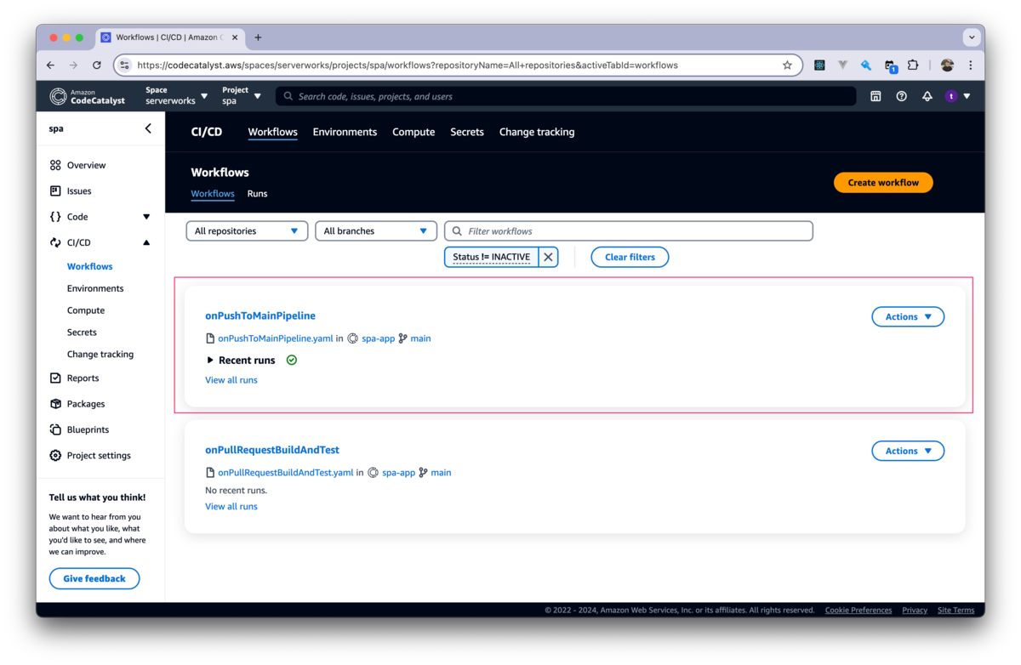Bookmark this page with star icon

[x=787, y=65]
